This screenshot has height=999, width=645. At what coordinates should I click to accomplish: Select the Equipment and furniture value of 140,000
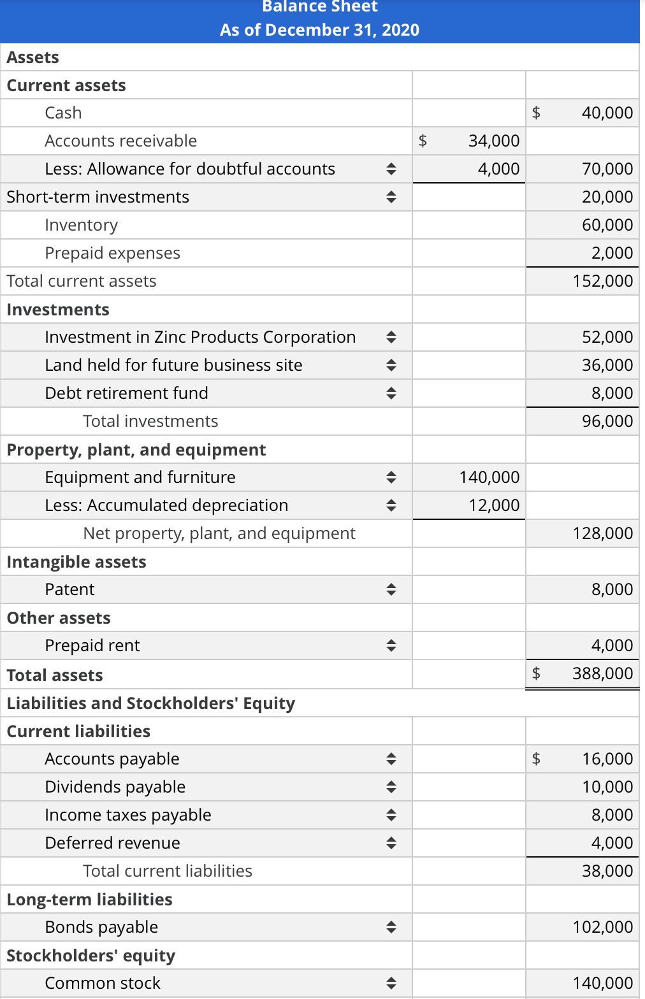pyautogui.click(x=468, y=477)
